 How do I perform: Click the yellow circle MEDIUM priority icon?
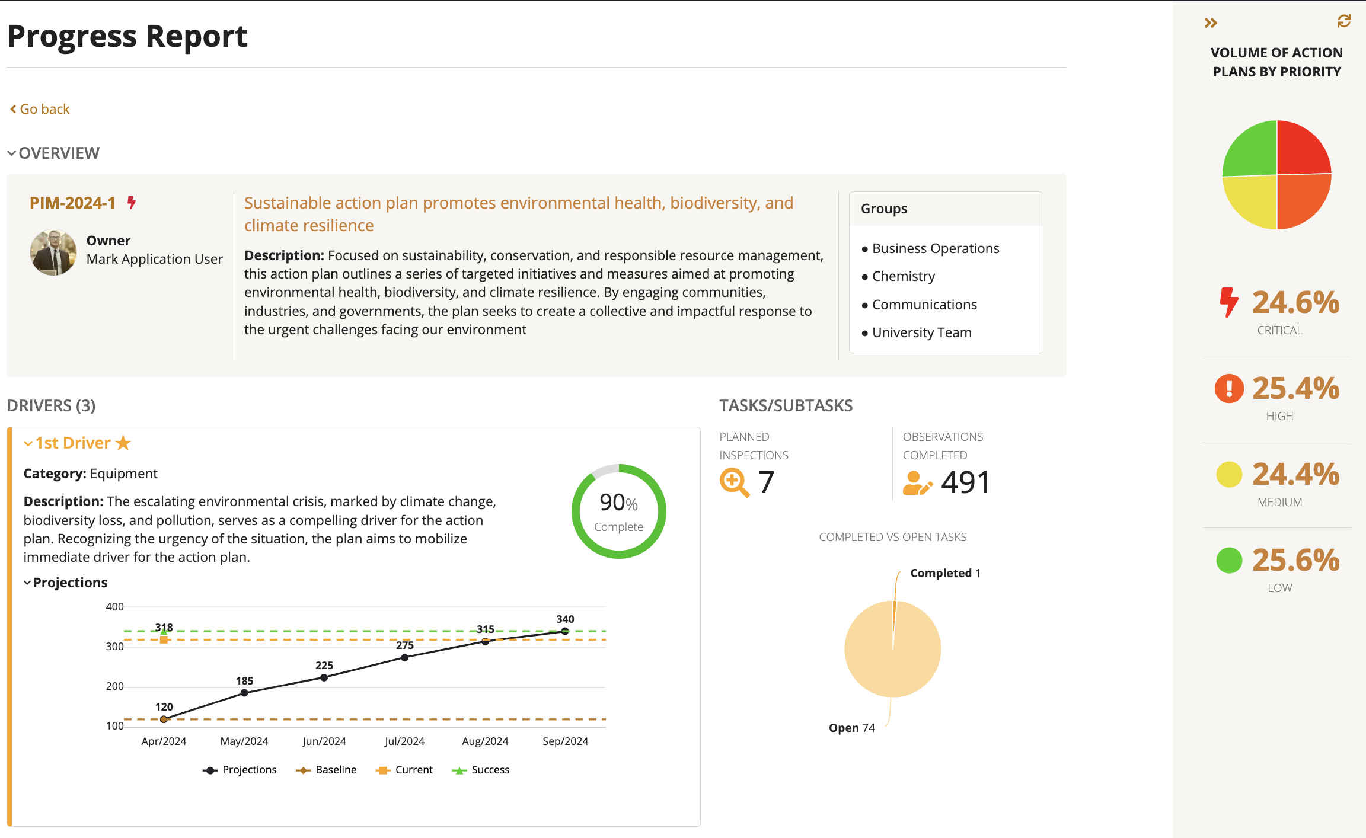pyautogui.click(x=1229, y=474)
